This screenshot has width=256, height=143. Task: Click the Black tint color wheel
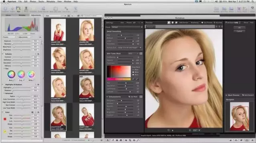click(x=11, y=74)
